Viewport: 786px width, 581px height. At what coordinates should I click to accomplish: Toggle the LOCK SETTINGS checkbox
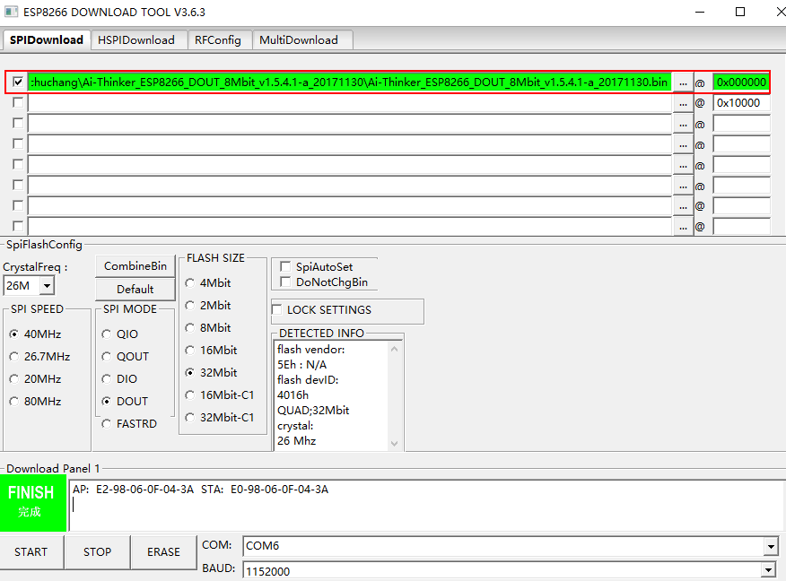tap(277, 309)
